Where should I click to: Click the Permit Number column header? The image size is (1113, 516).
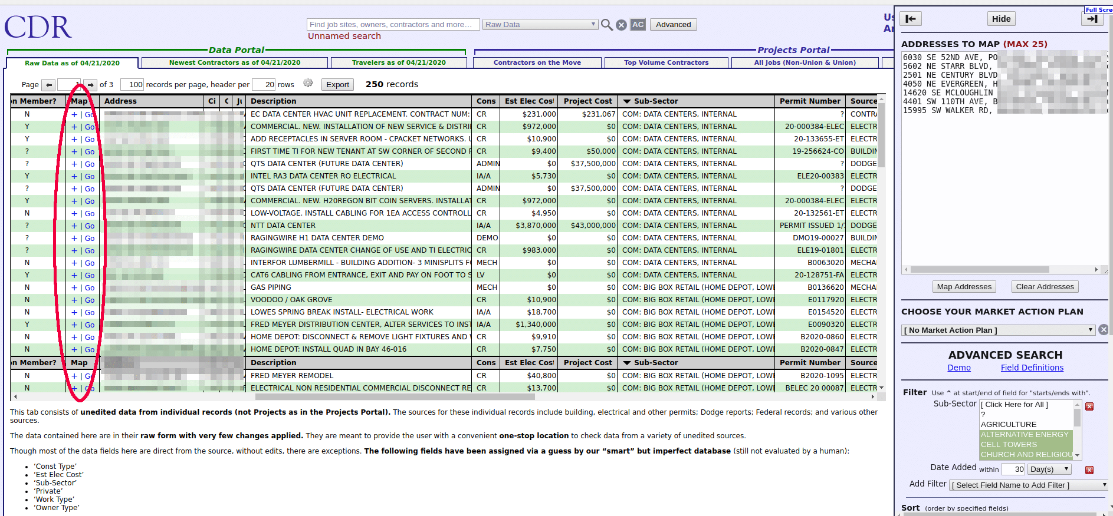(x=810, y=101)
